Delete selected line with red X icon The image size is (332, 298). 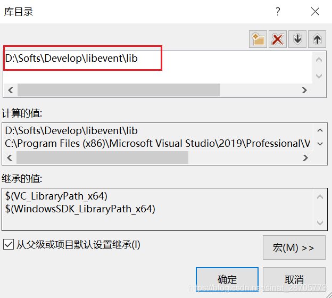coord(278,39)
